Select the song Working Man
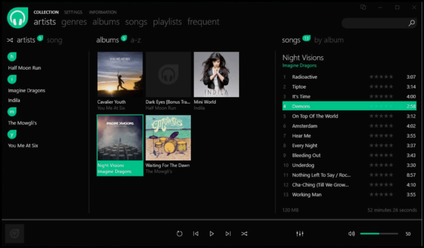The height and width of the screenshot is (248, 424). (349, 194)
